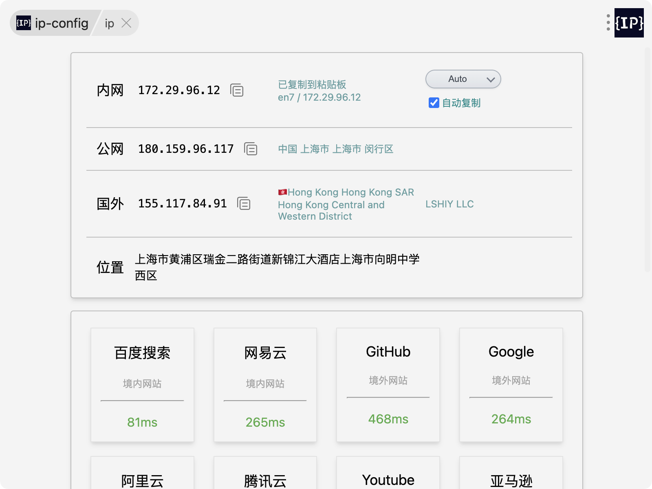Select the ip-config tab label
652x489 pixels.
62,23
